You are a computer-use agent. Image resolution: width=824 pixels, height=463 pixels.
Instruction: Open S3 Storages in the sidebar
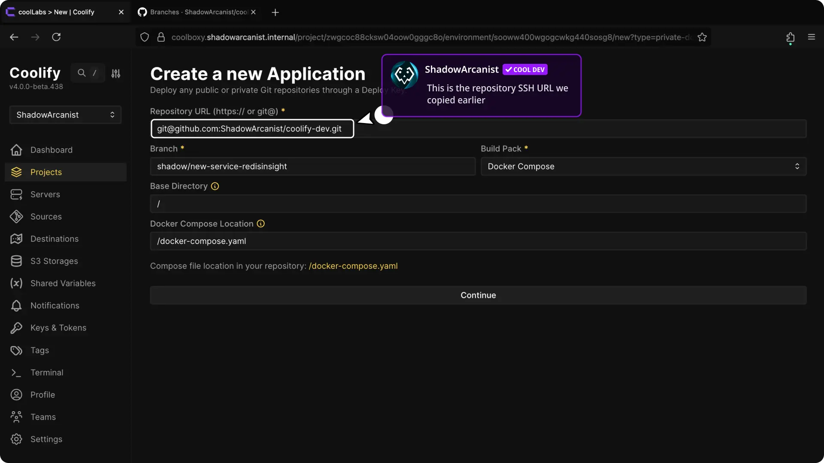(x=54, y=261)
